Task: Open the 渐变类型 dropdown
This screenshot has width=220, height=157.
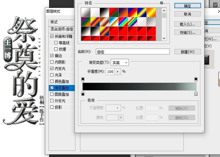Action: point(120,62)
